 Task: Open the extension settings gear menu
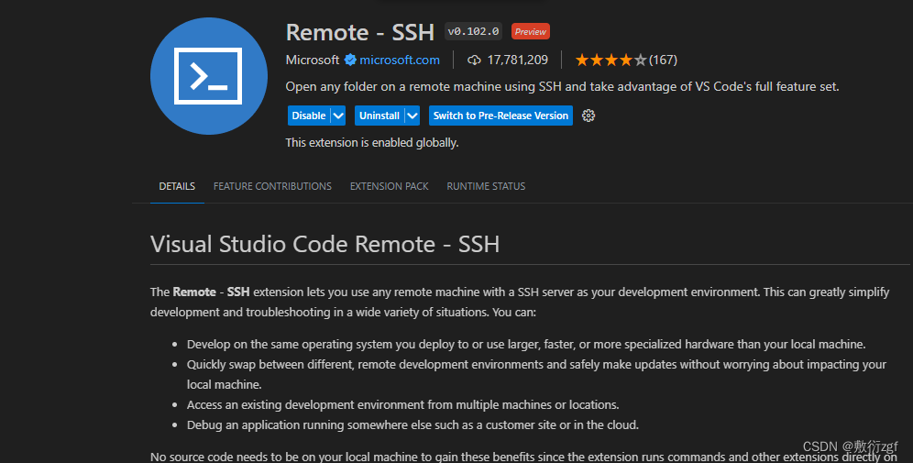click(588, 116)
